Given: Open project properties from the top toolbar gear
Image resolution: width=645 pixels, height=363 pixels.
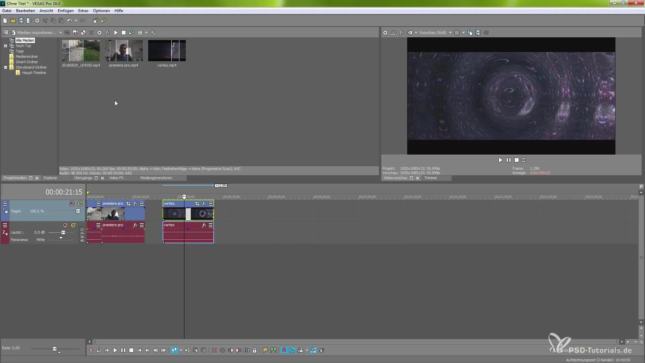Looking at the screenshot, I should tap(37, 21).
